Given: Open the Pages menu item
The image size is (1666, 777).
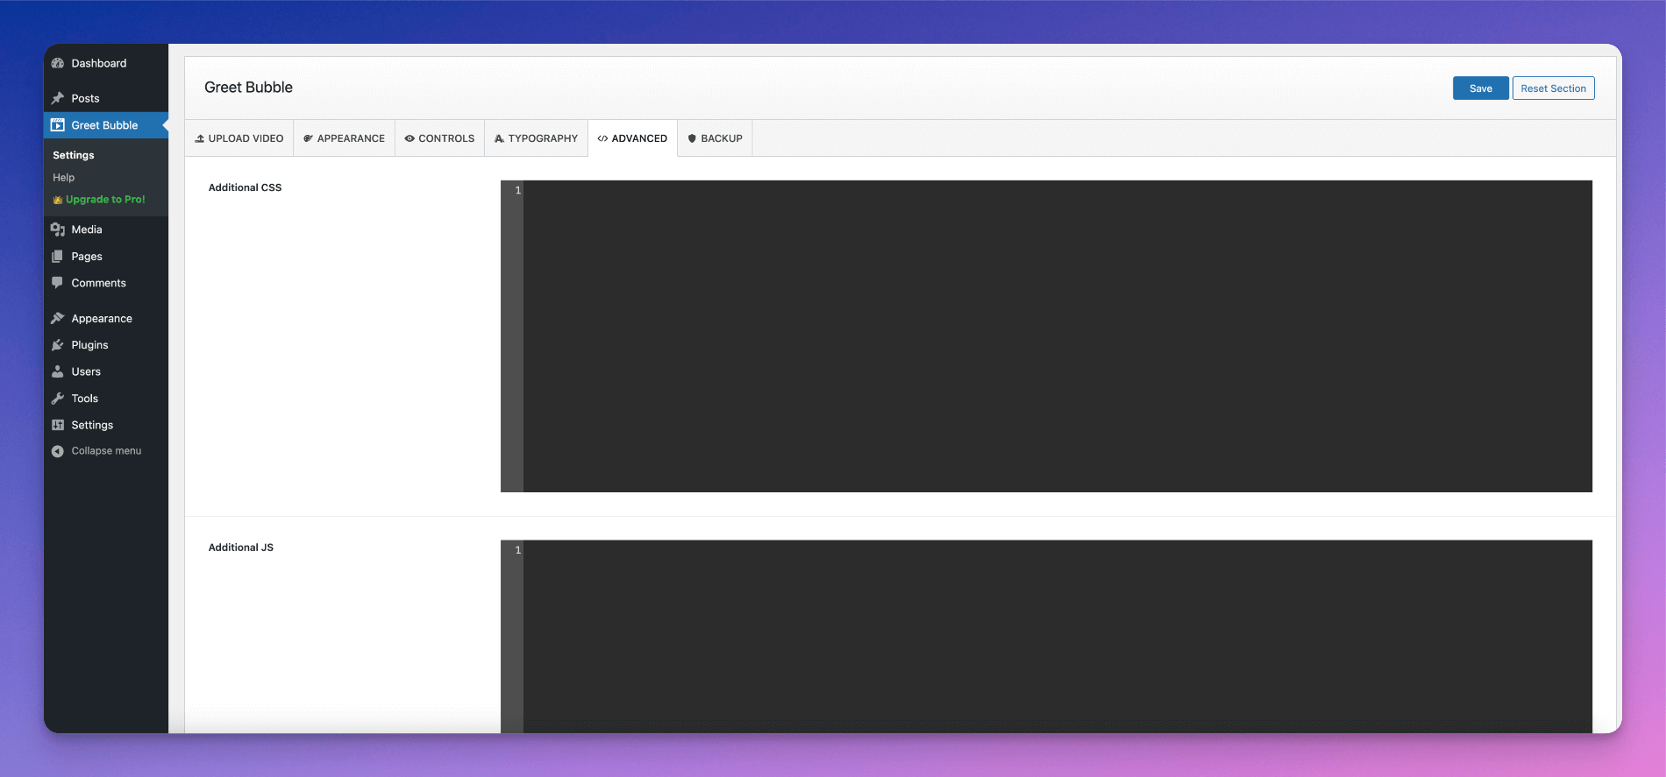Looking at the screenshot, I should 106,257.
